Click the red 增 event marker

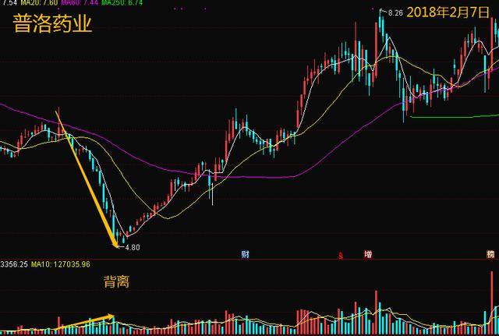coord(366,254)
